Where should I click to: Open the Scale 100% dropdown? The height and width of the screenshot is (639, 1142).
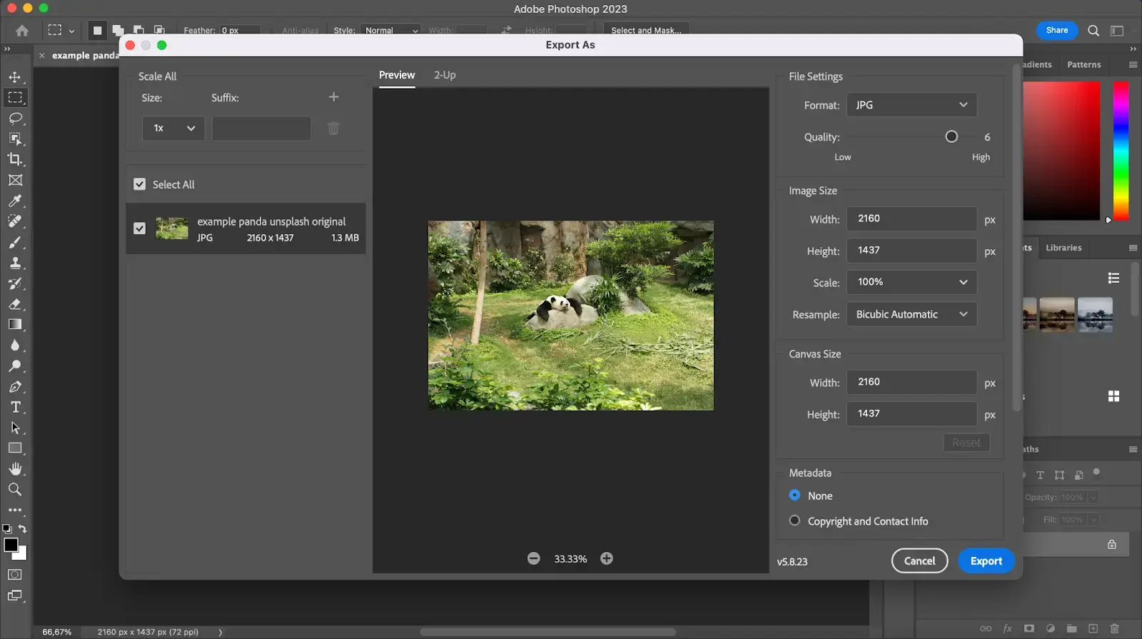click(x=911, y=282)
